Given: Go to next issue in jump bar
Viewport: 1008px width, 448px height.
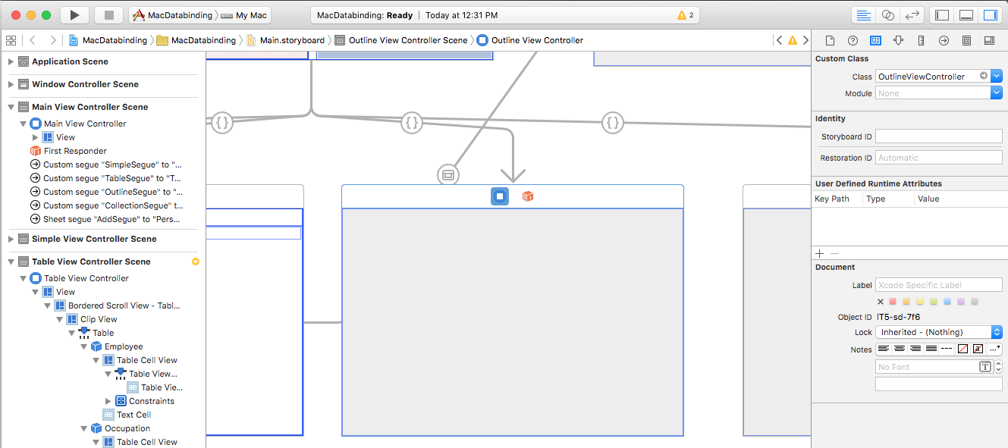Looking at the screenshot, I should coord(804,40).
